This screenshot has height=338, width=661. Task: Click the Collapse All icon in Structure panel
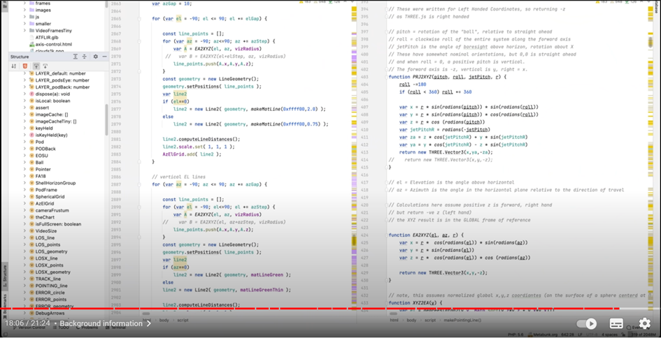pyautogui.click(x=85, y=57)
